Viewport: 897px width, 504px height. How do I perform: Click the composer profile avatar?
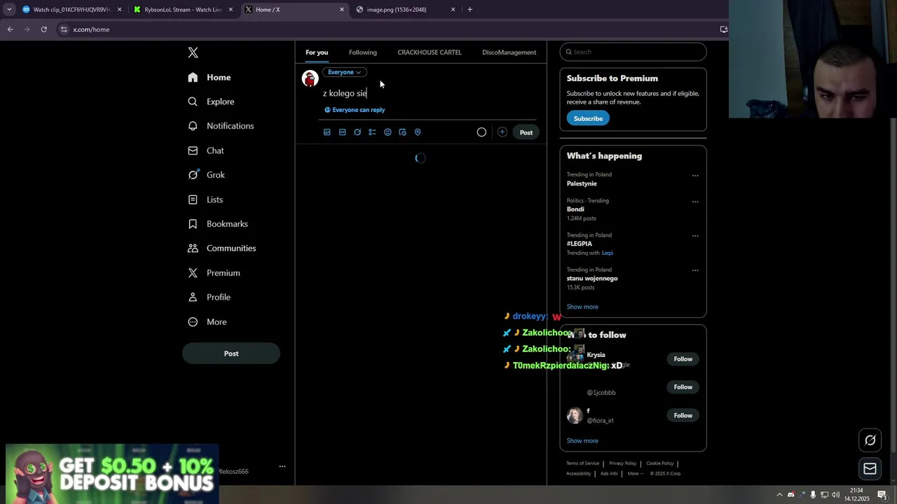[310, 78]
